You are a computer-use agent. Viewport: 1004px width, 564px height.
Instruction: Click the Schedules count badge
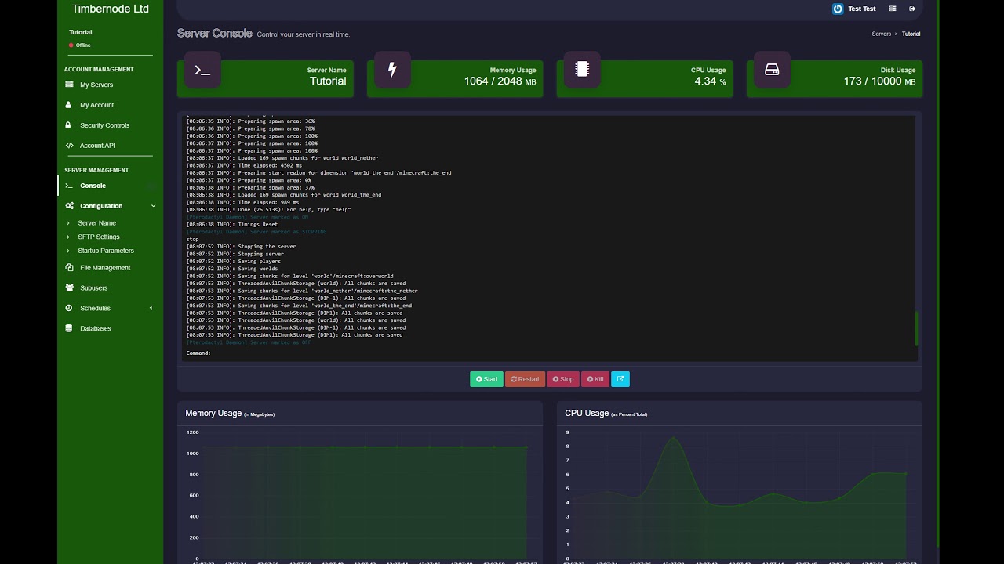click(x=151, y=309)
